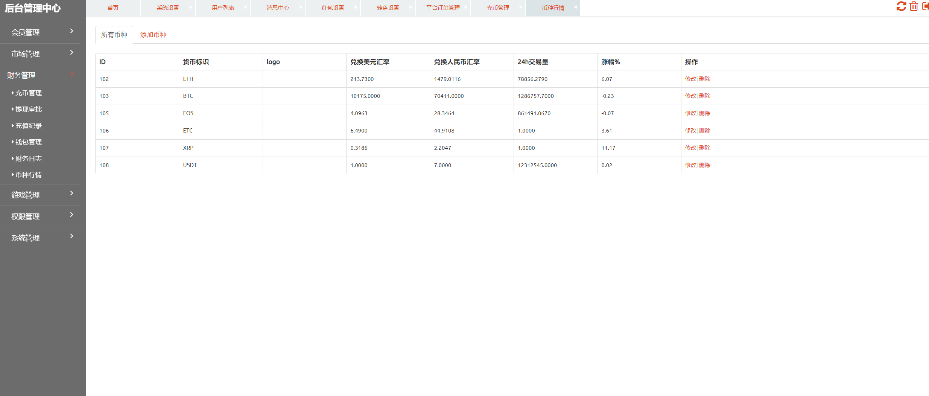Click 修改 for the ETH row

pyautogui.click(x=690, y=79)
